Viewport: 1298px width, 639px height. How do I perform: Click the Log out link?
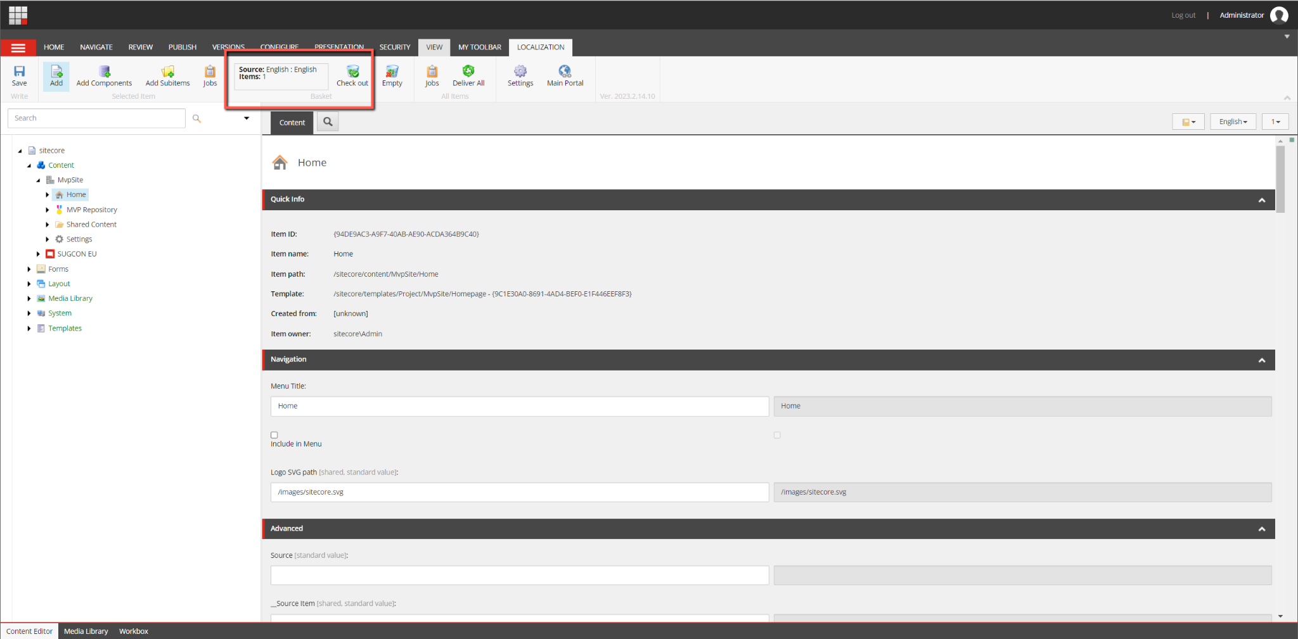1183,15
